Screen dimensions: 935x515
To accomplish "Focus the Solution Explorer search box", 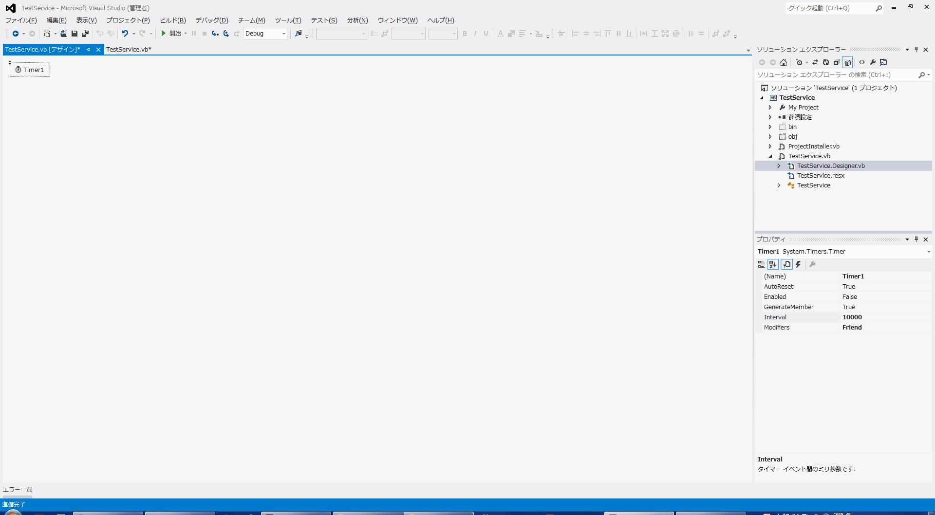I will point(836,75).
